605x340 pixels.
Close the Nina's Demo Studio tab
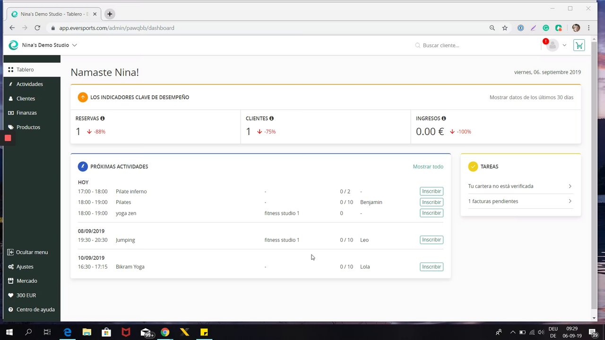pyautogui.click(x=95, y=14)
